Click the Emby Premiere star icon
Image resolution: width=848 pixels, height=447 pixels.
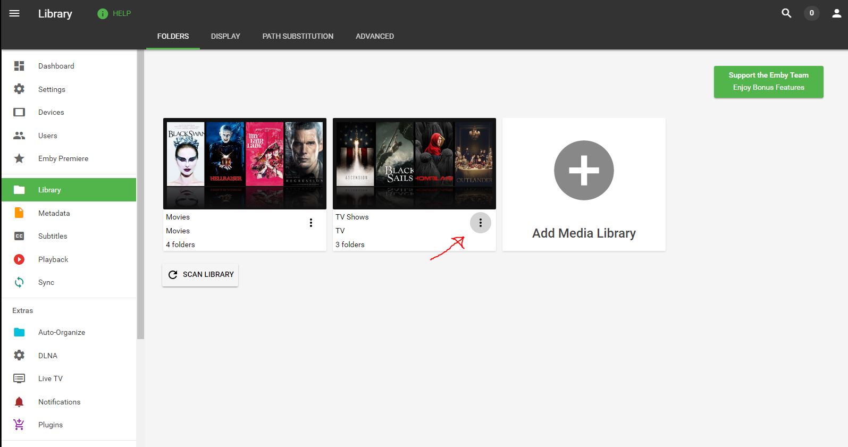tap(19, 158)
